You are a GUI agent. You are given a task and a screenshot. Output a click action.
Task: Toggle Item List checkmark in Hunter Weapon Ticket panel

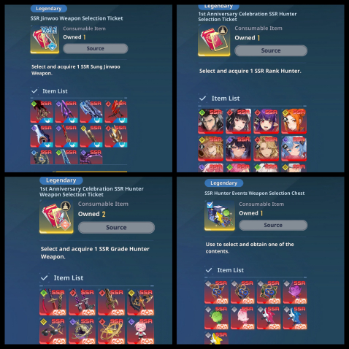(x=44, y=278)
